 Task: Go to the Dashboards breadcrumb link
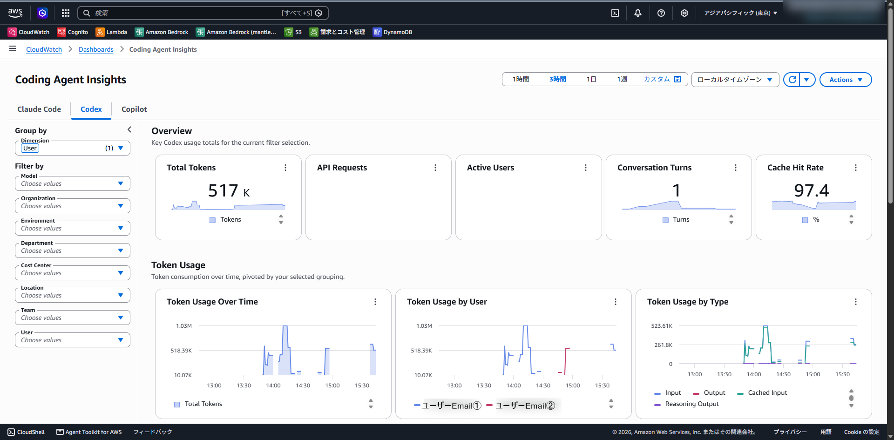[96, 49]
